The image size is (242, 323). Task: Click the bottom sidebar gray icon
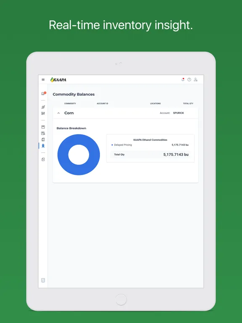[x=43, y=281]
